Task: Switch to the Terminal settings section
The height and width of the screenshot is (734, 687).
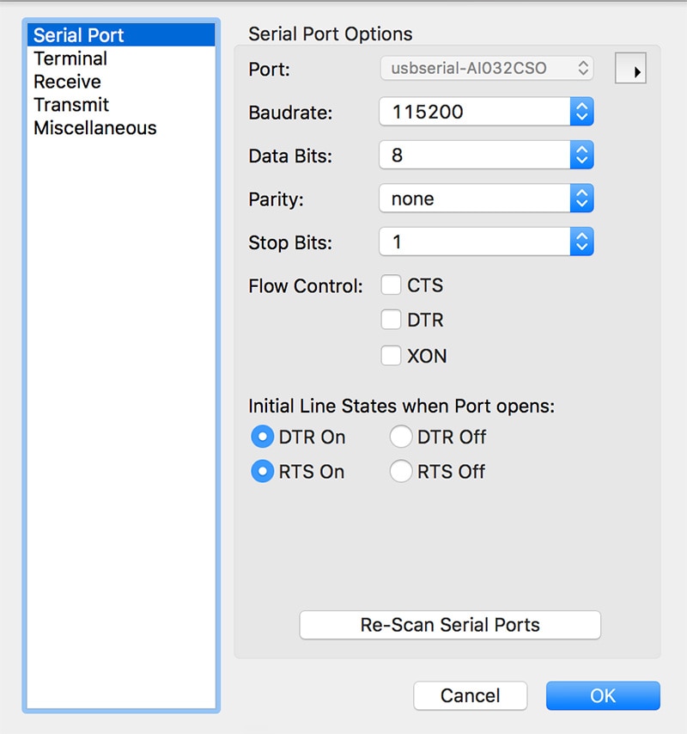Action: click(x=70, y=58)
